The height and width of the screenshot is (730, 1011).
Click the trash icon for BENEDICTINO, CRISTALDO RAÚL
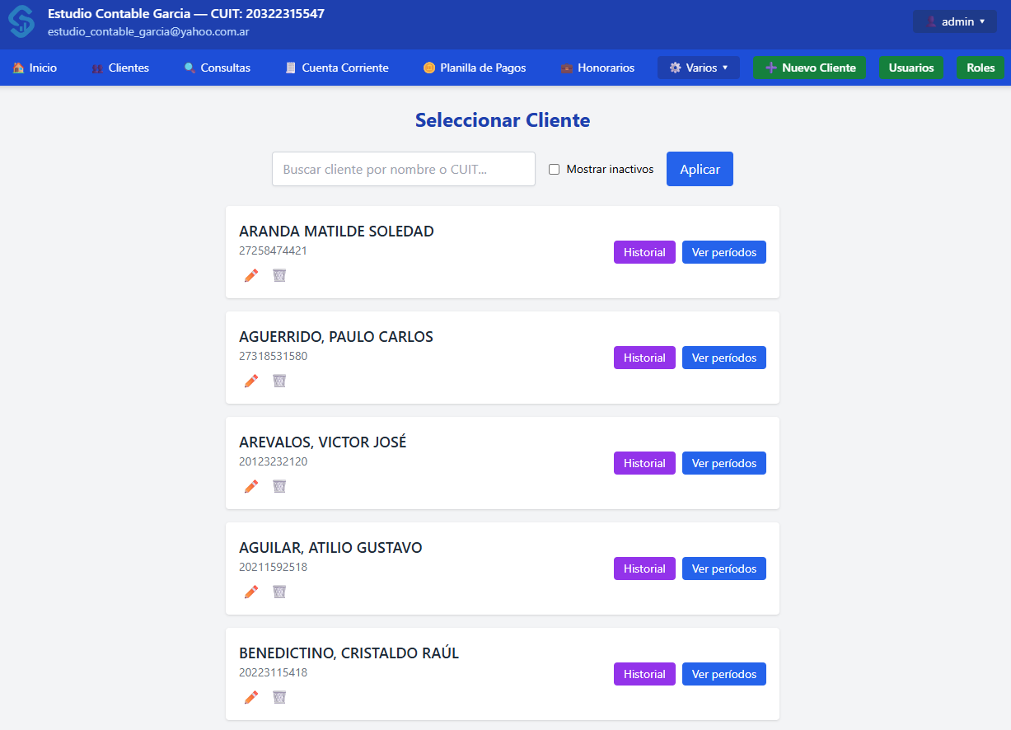pos(279,697)
